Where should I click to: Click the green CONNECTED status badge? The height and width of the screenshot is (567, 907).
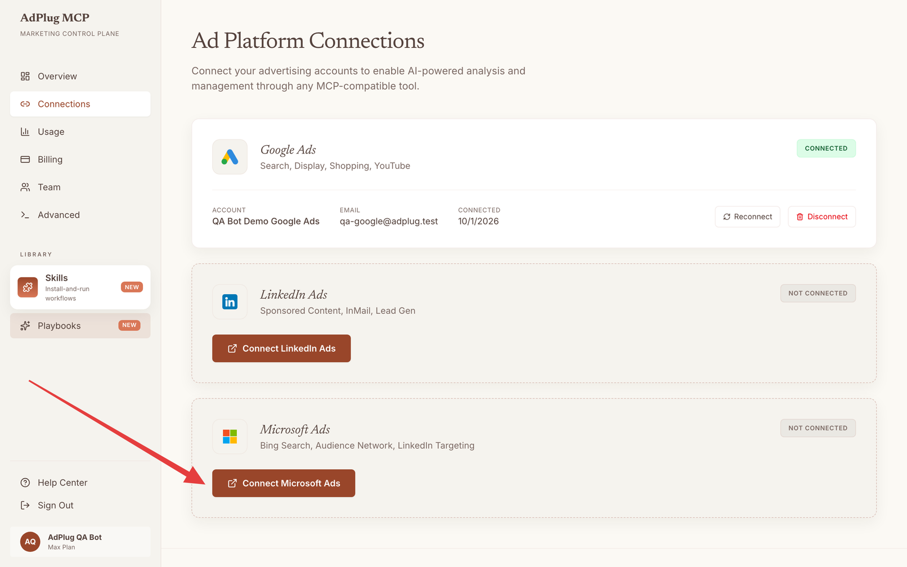[826, 148]
